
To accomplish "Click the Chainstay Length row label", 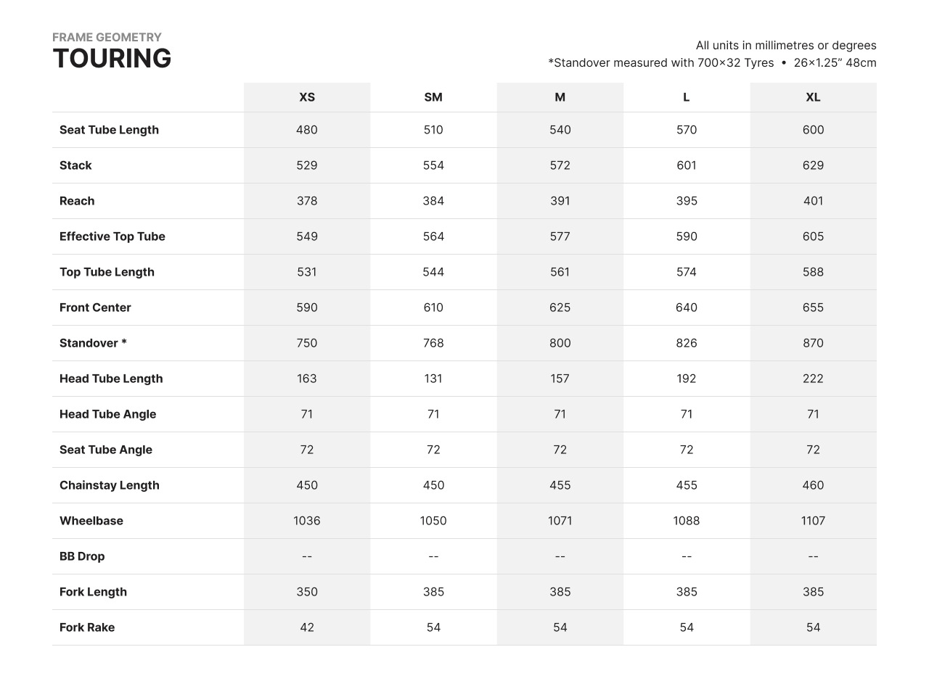I will pos(110,485).
